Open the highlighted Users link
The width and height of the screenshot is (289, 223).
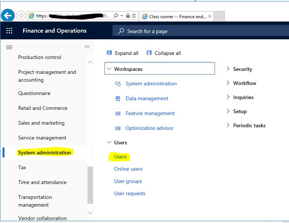click(x=121, y=157)
